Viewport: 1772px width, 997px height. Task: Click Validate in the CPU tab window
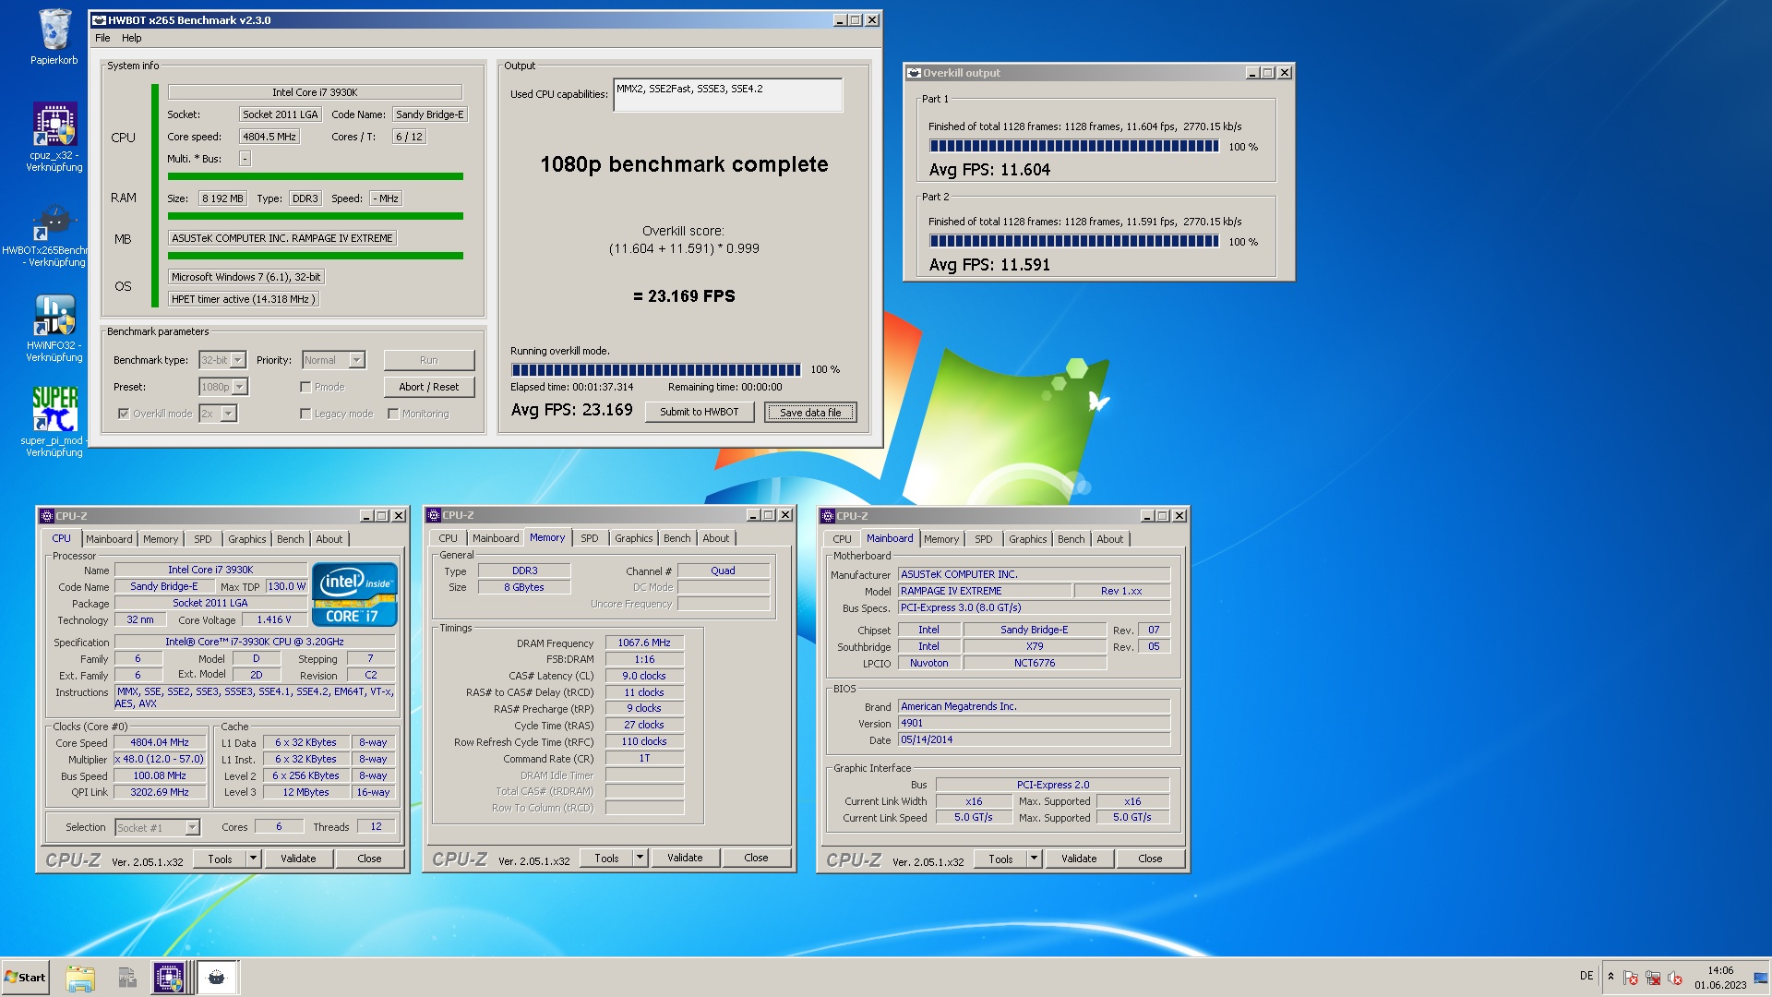(x=298, y=859)
